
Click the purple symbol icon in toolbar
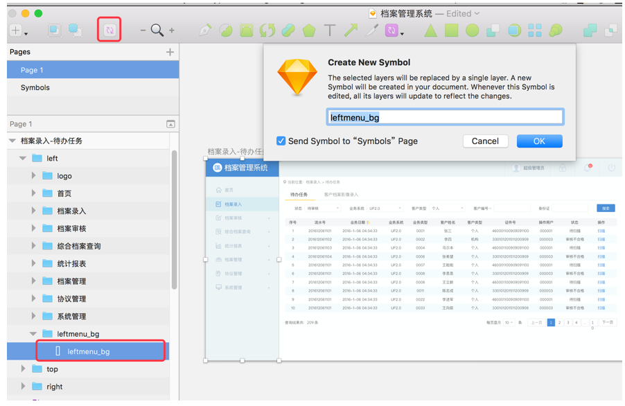[391, 30]
